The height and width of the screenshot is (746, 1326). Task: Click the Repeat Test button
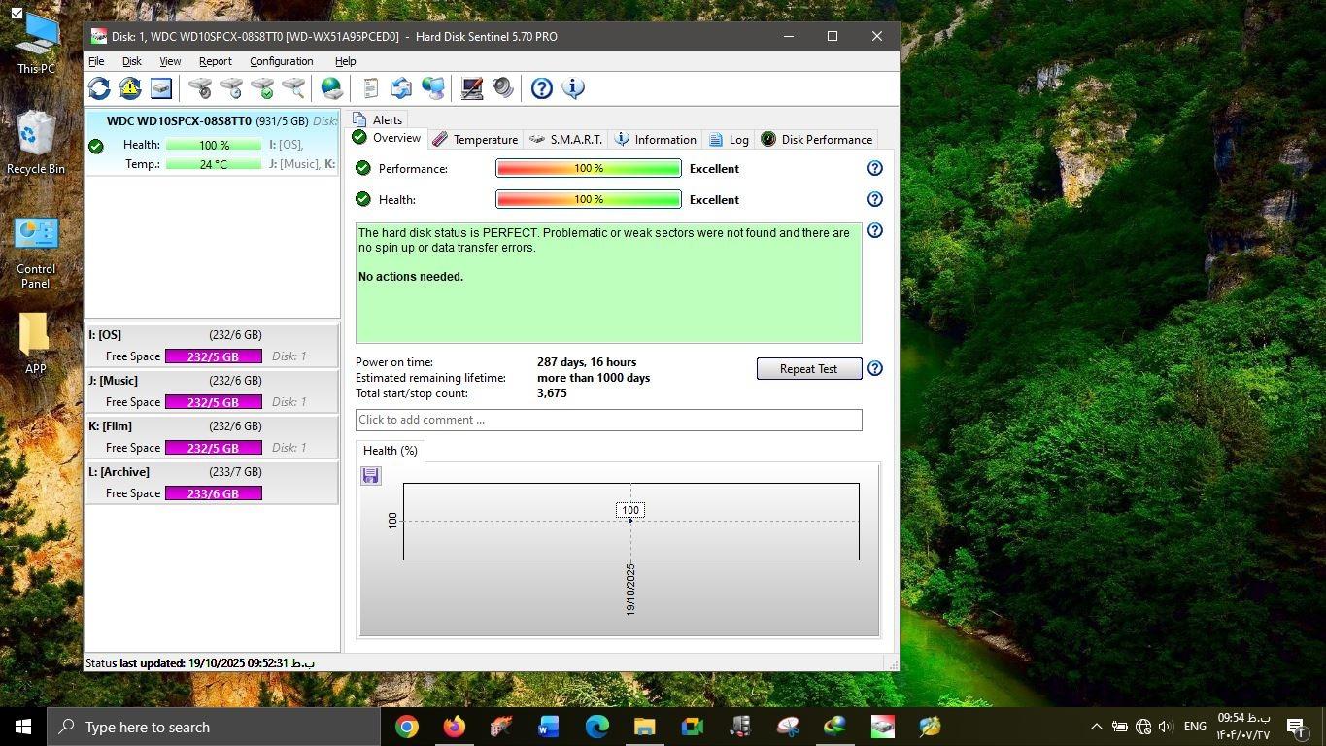point(808,369)
